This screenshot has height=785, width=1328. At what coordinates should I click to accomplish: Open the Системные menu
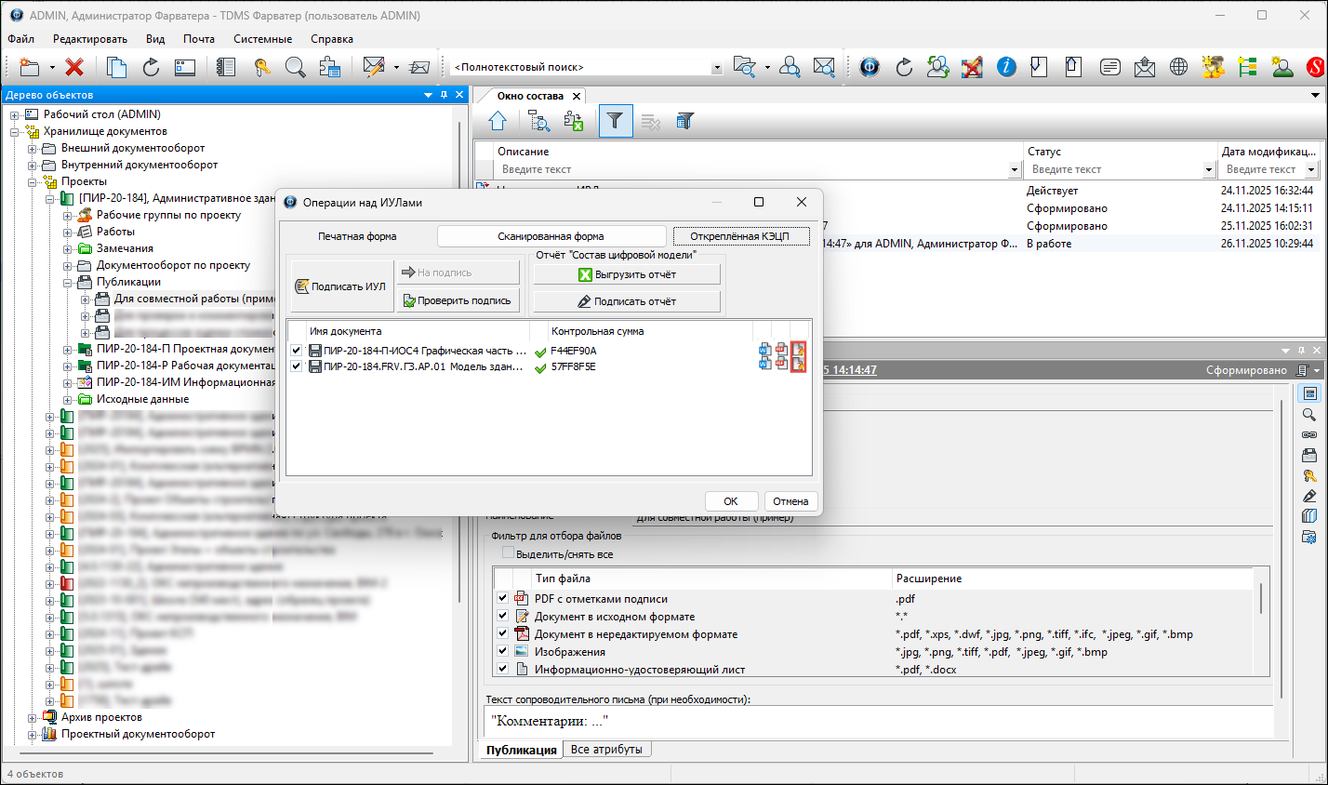262,39
